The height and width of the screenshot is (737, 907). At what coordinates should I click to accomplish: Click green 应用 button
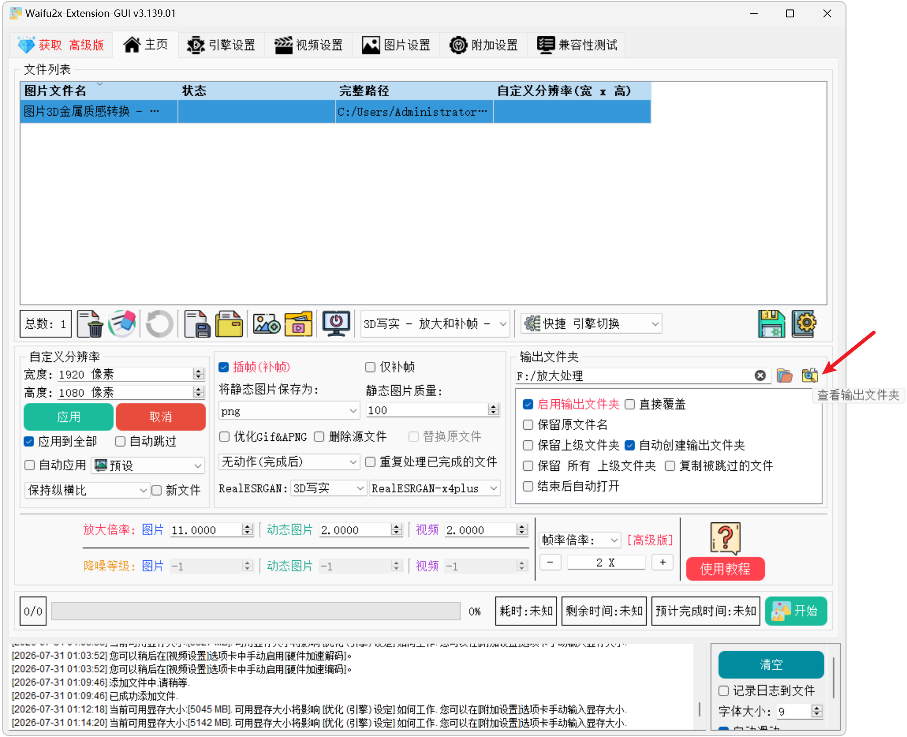69,417
